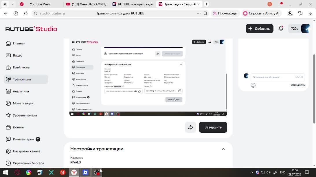Click Отправить in the chat
Screen dimensions: 316x177
[x=298, y=85]
